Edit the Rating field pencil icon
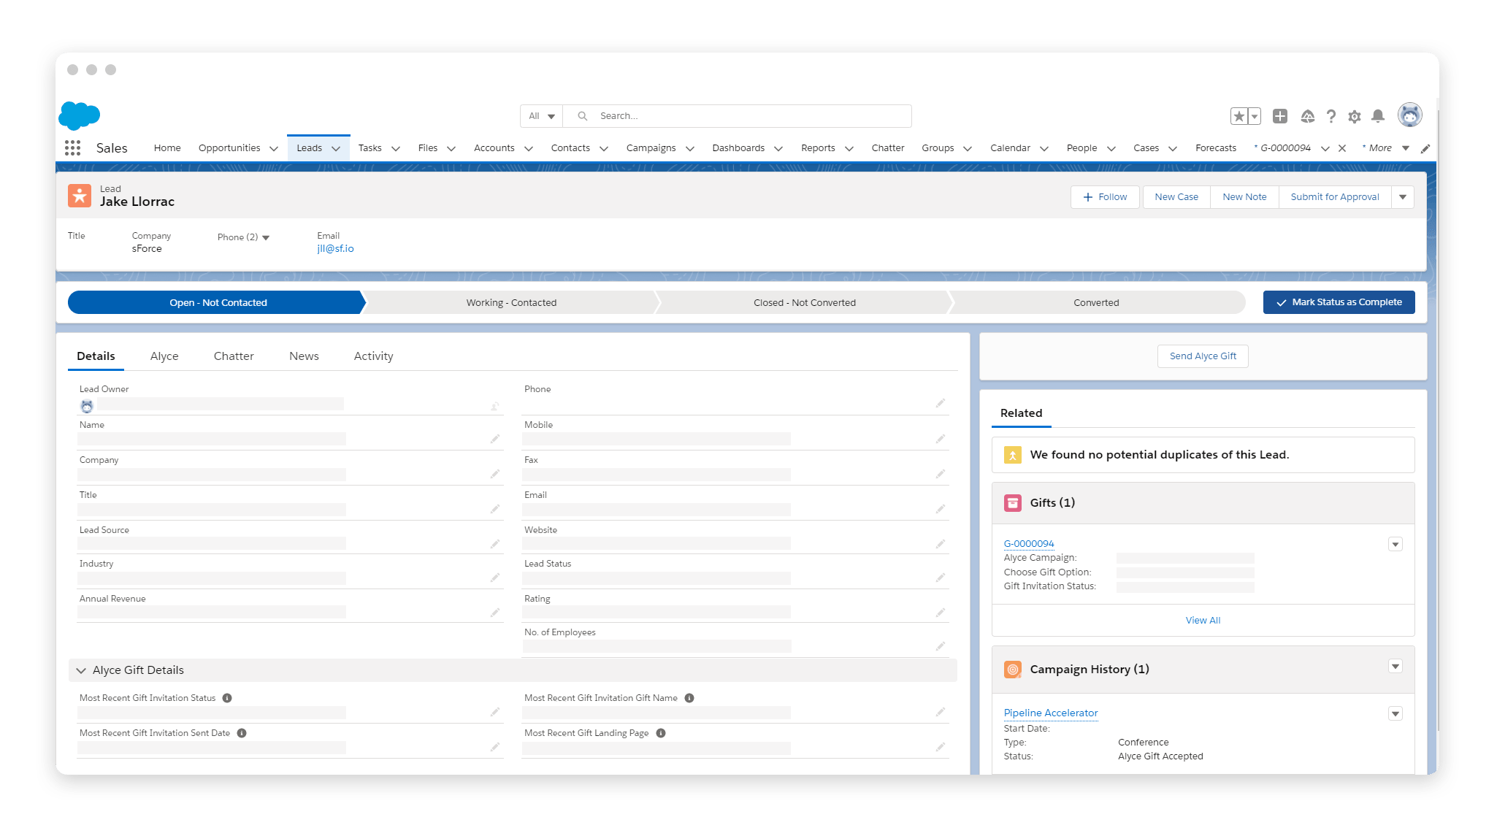 pos(941,613)
